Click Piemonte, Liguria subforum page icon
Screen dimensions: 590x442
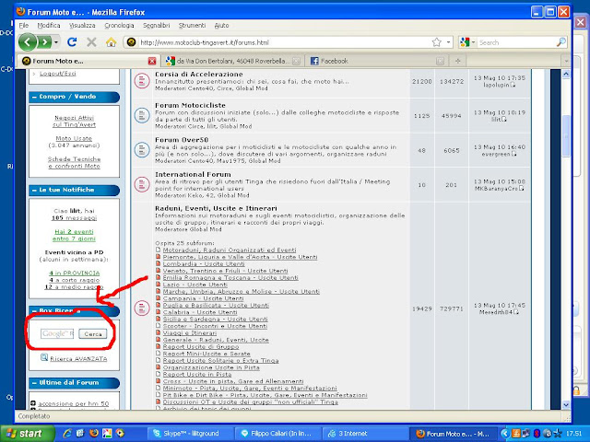pyautogui.click(x=159, y=257)
